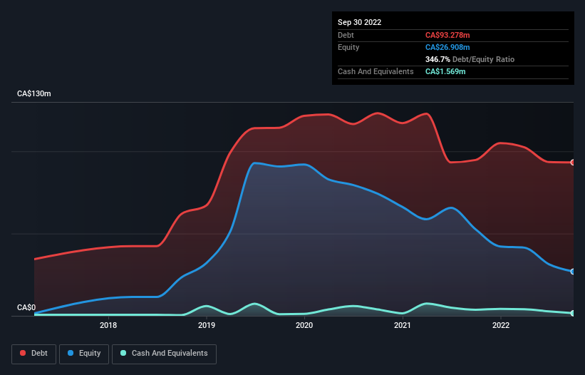Click the 346.7% Debt/Equity Ratio text
The height and width of the screenshot is (375, 585).
(x=470, y=59)
